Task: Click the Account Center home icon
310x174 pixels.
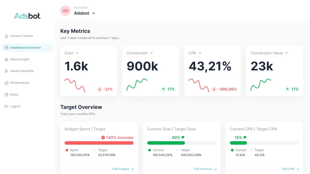Action: 6,36
